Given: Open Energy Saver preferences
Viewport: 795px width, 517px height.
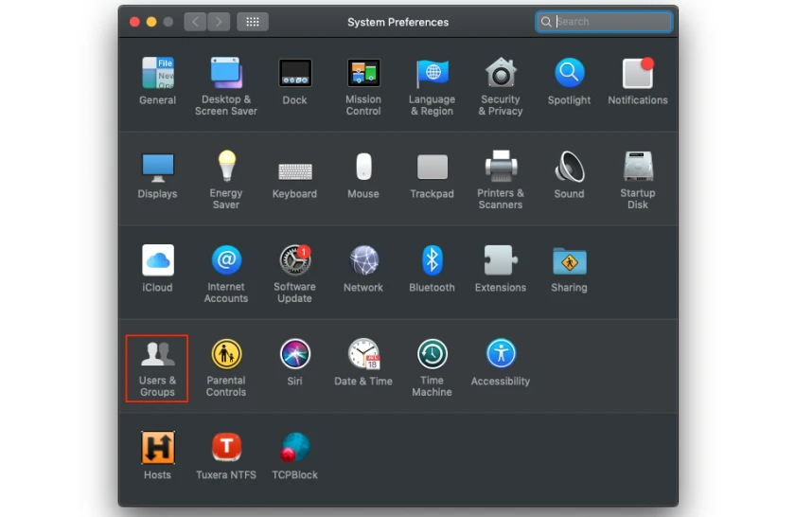Looking at the screenshot, I should point(226,180).
